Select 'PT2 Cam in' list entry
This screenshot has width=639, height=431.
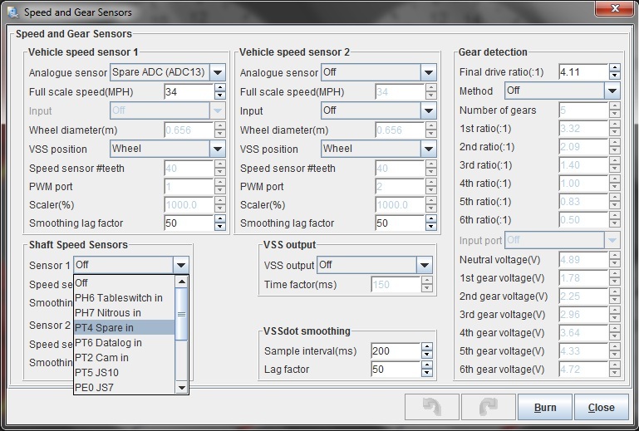[x=125, y=357]
